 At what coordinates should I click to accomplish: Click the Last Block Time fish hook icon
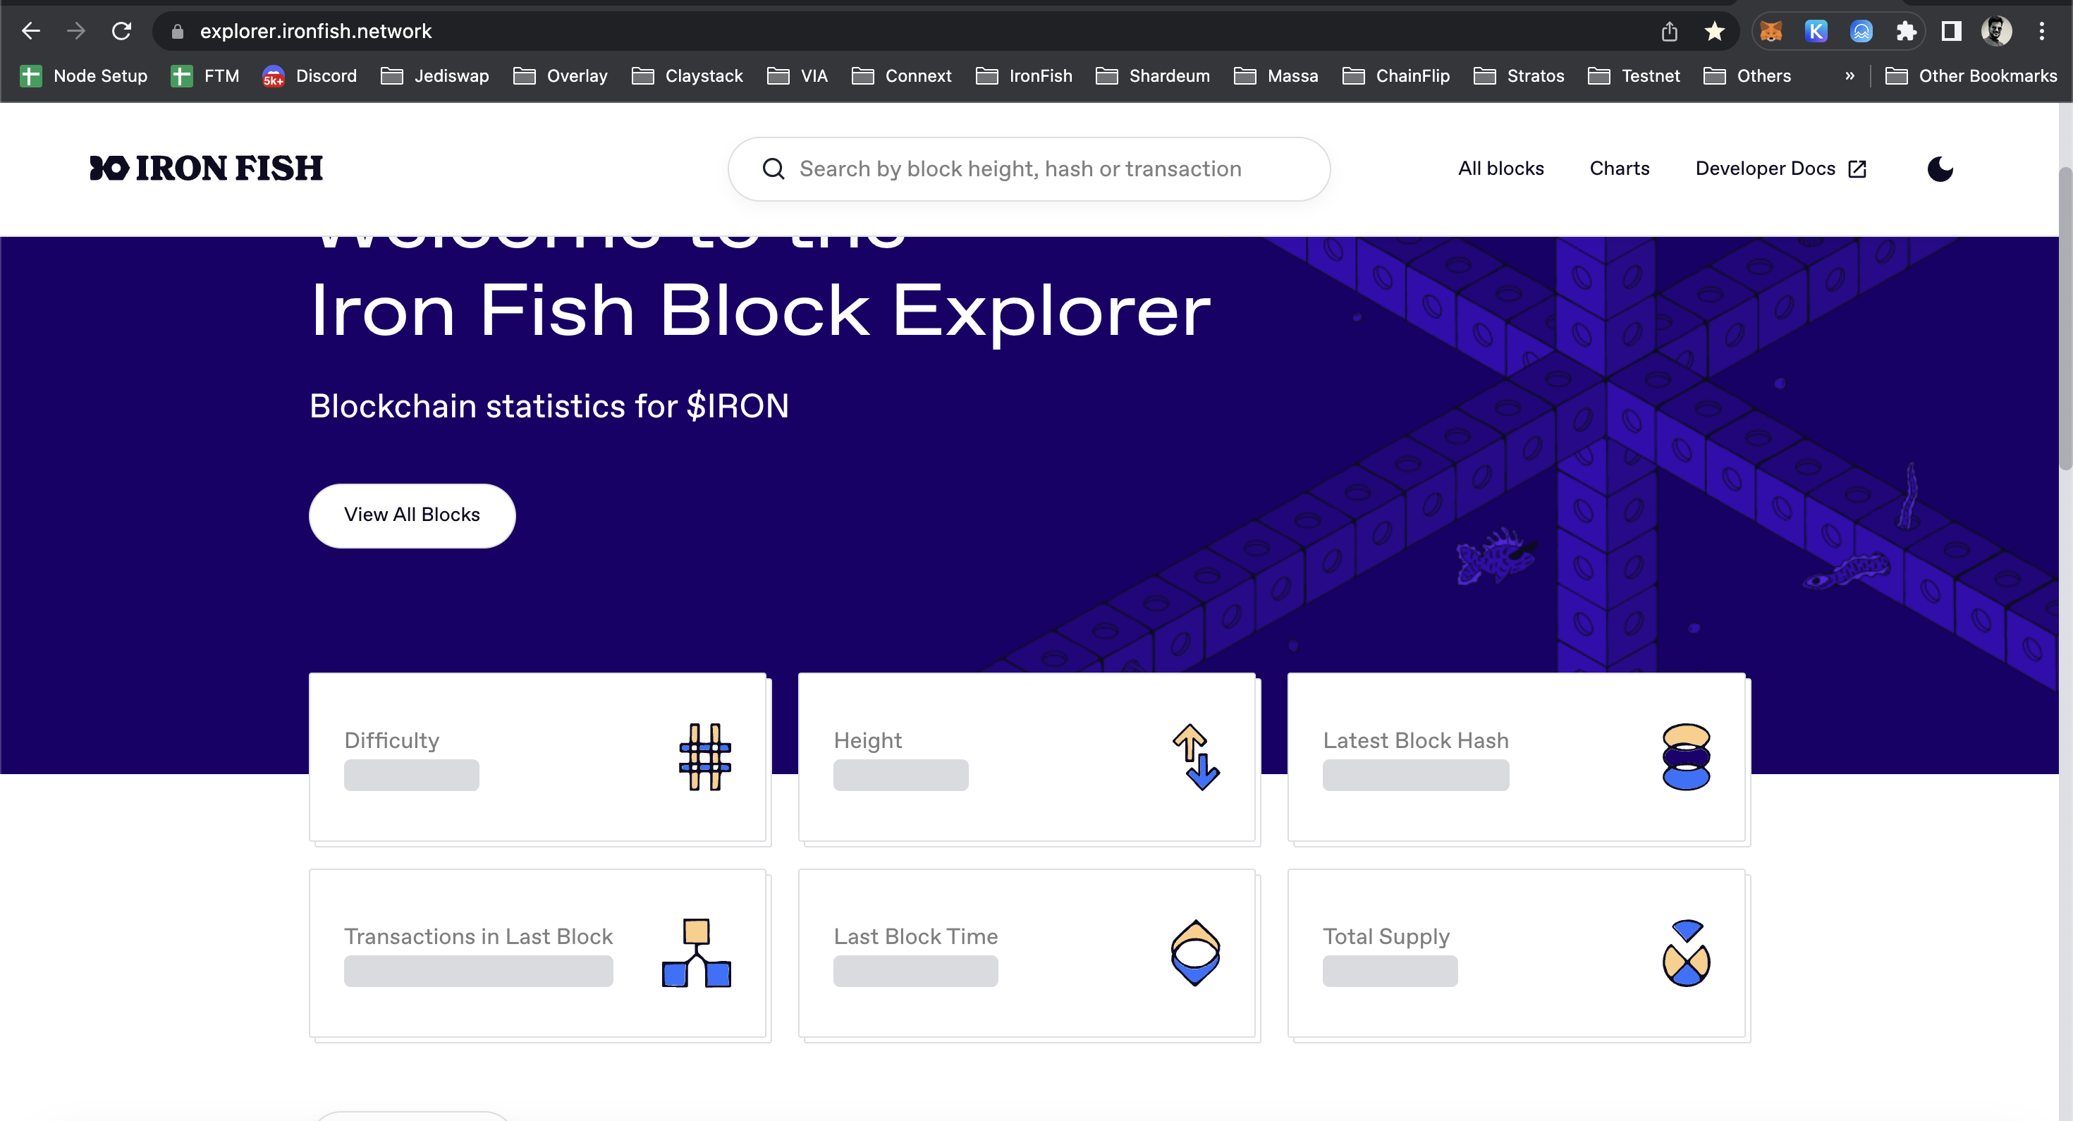(1194, 954)
